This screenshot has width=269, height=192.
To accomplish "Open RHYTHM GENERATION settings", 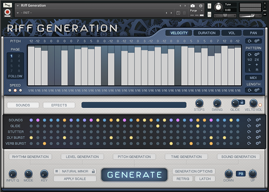I will point(30,157).
